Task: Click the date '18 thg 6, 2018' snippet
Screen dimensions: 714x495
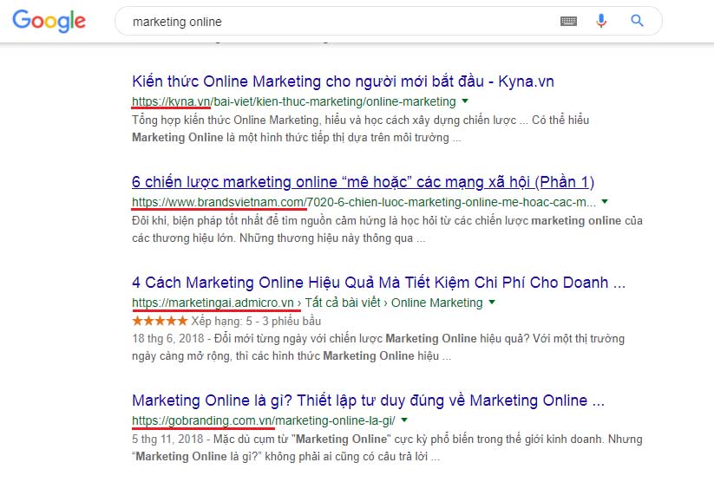Action: pyautogui.click(x=168, y=338)
